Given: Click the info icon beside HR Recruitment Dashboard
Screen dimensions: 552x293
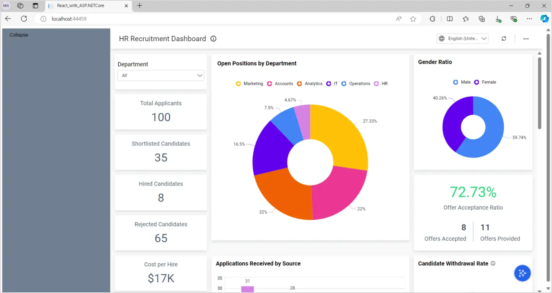Looking at the screenshot, I should 214,39.
